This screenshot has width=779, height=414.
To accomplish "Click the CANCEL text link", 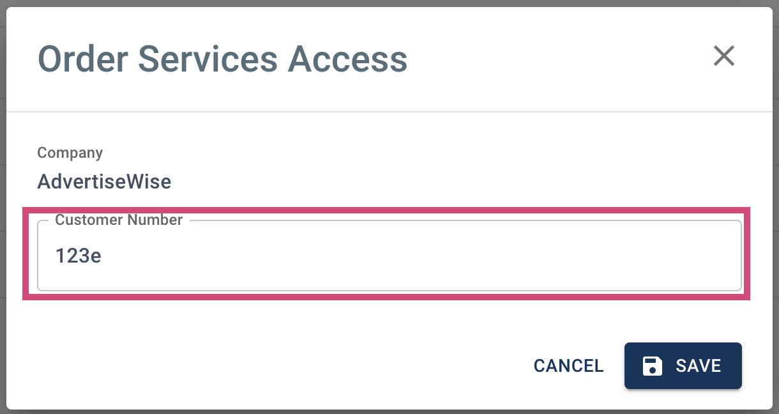I will point(569,366).
